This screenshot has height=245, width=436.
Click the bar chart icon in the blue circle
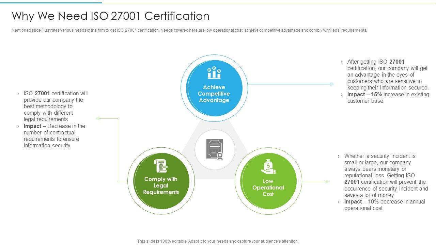[214, 73]
